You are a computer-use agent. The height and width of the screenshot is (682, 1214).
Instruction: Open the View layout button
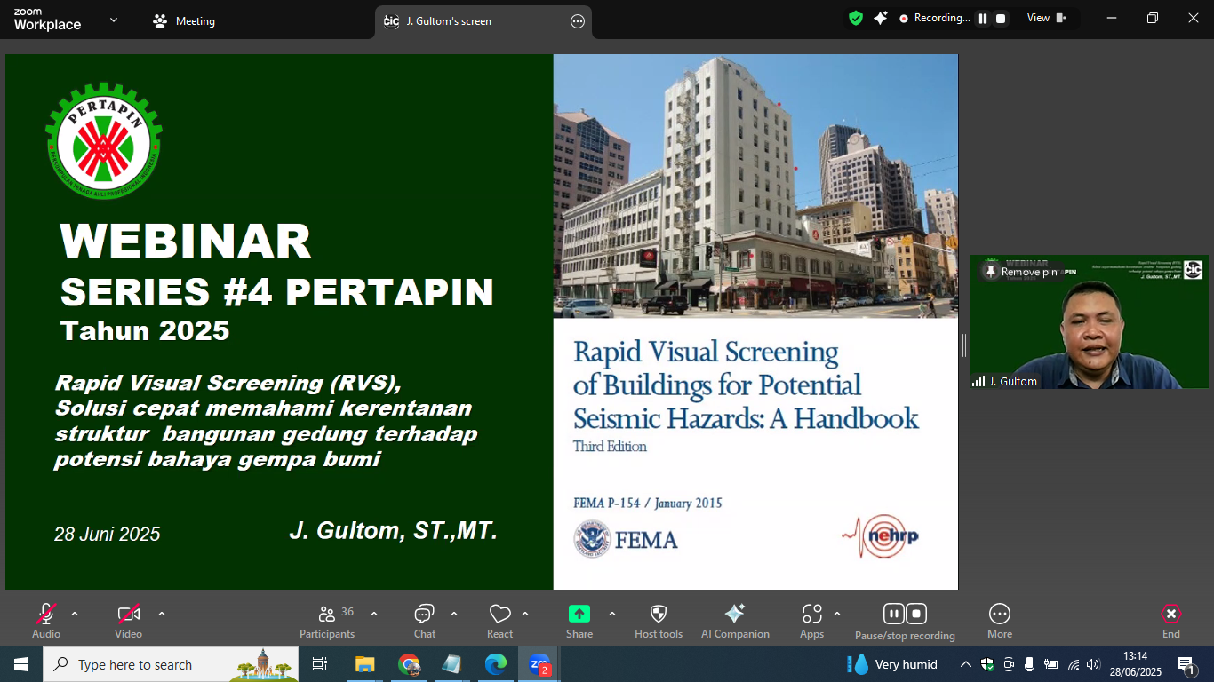point(1046,19)
